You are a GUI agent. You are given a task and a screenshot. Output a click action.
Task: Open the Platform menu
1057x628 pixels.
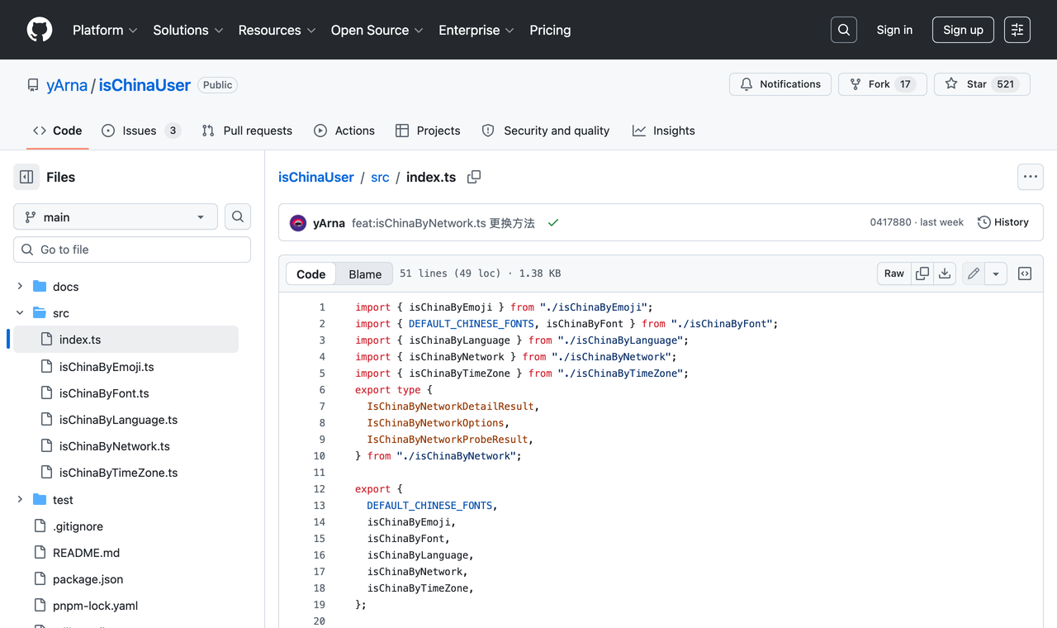click(105, 30)
